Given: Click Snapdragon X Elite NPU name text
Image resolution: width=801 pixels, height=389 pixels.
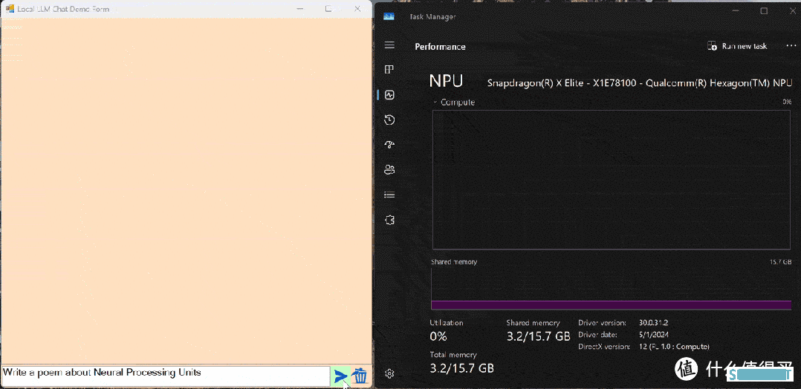Looking at the screenshot, I should [x=640, y=83].
